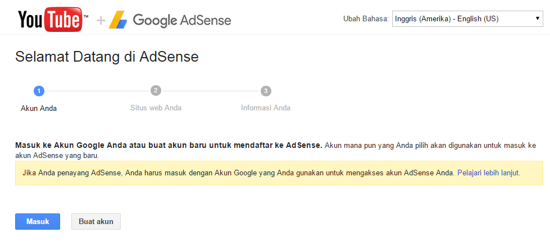Select the gray step 3 circle
Viewport: 550px width, 242px height.
(266, 91)
